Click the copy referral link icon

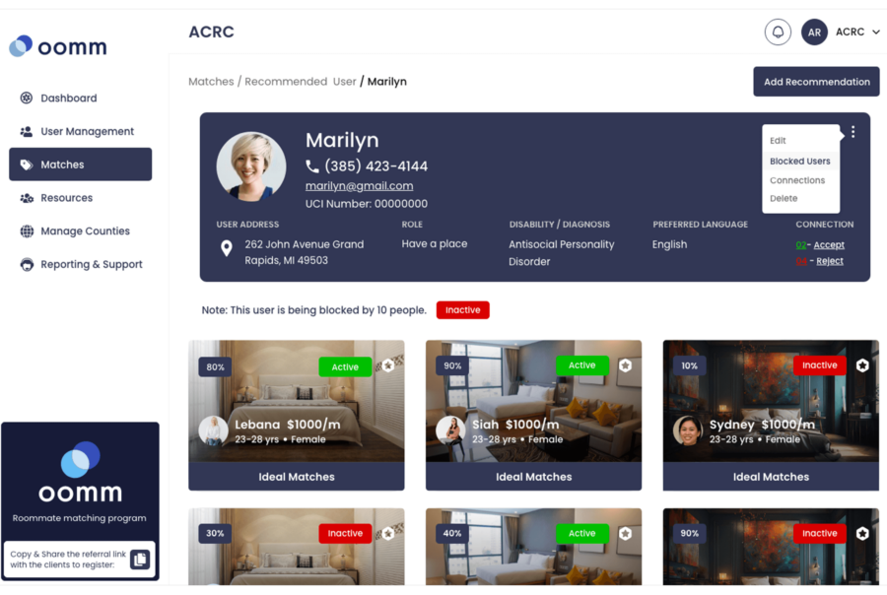[x=138, y=559]
